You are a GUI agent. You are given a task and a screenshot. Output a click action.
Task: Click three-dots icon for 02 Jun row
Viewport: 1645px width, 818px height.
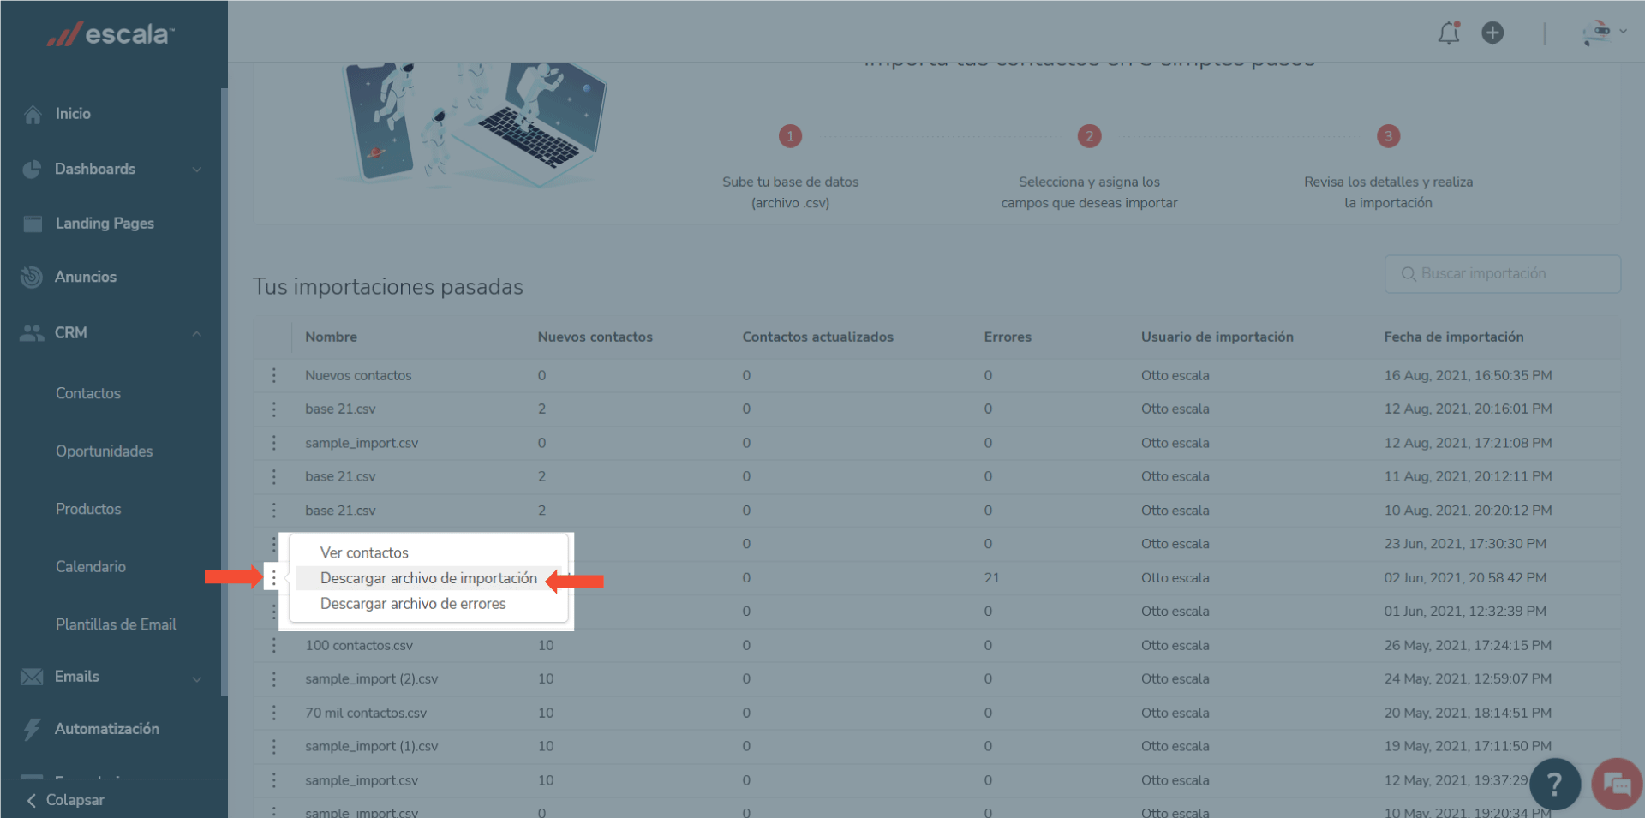274,578
